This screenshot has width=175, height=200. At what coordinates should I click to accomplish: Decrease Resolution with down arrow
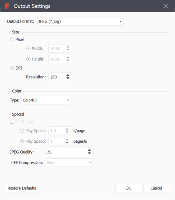coord(68,78)
